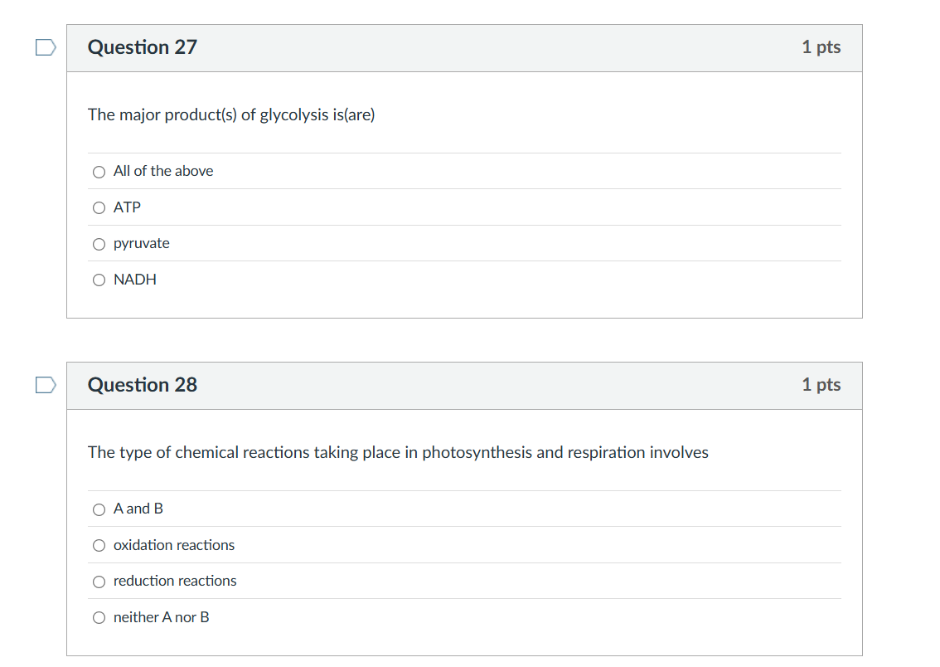940x667 pixels.
Task: Click the '1 pts' label on Question 27
Action: point(821,47)
